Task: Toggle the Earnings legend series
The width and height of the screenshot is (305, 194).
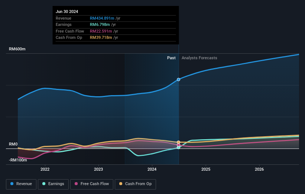Action: [x=53, y=184]
